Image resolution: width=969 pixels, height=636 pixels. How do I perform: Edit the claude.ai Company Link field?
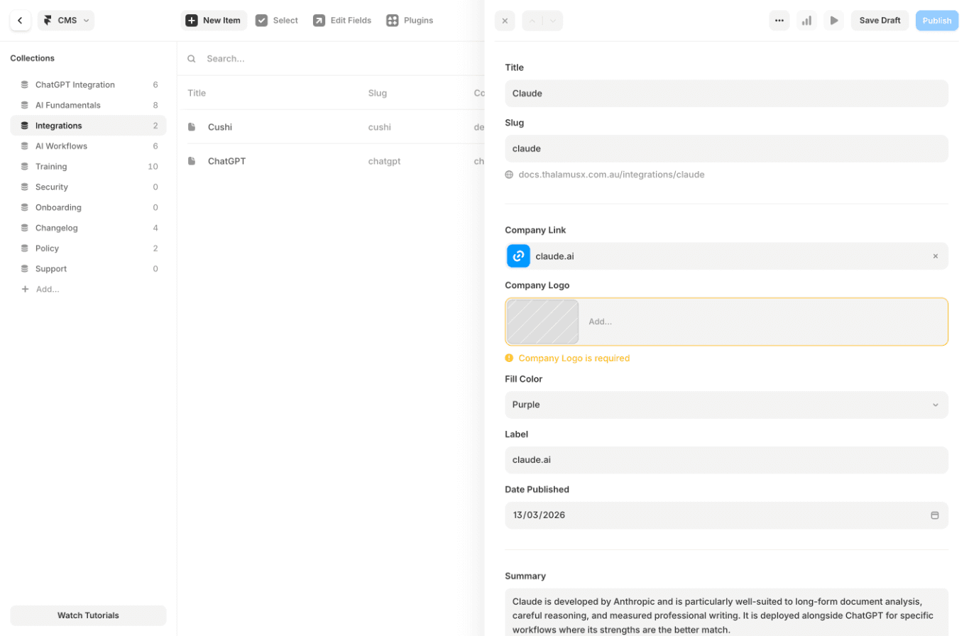pyautogui.click(x=726, y=256)
